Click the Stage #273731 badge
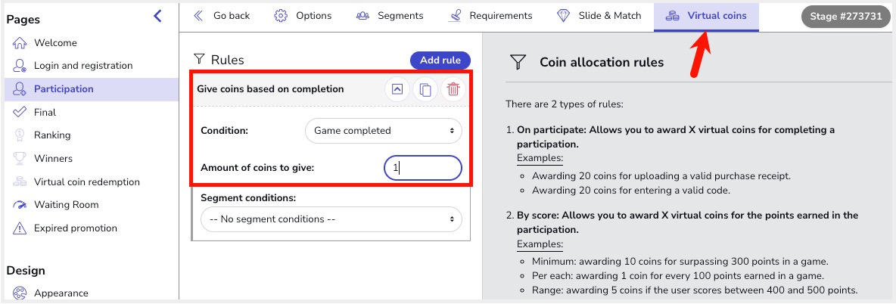Viewport: 896px width, 304px height. (846, 17)
